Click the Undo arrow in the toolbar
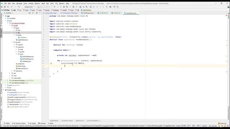230x129 pixels. pyautogui.click(x=106, y=7)
